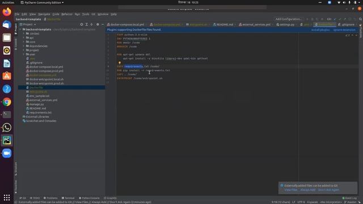Click View Files in the Git notification

pos(291,190)
